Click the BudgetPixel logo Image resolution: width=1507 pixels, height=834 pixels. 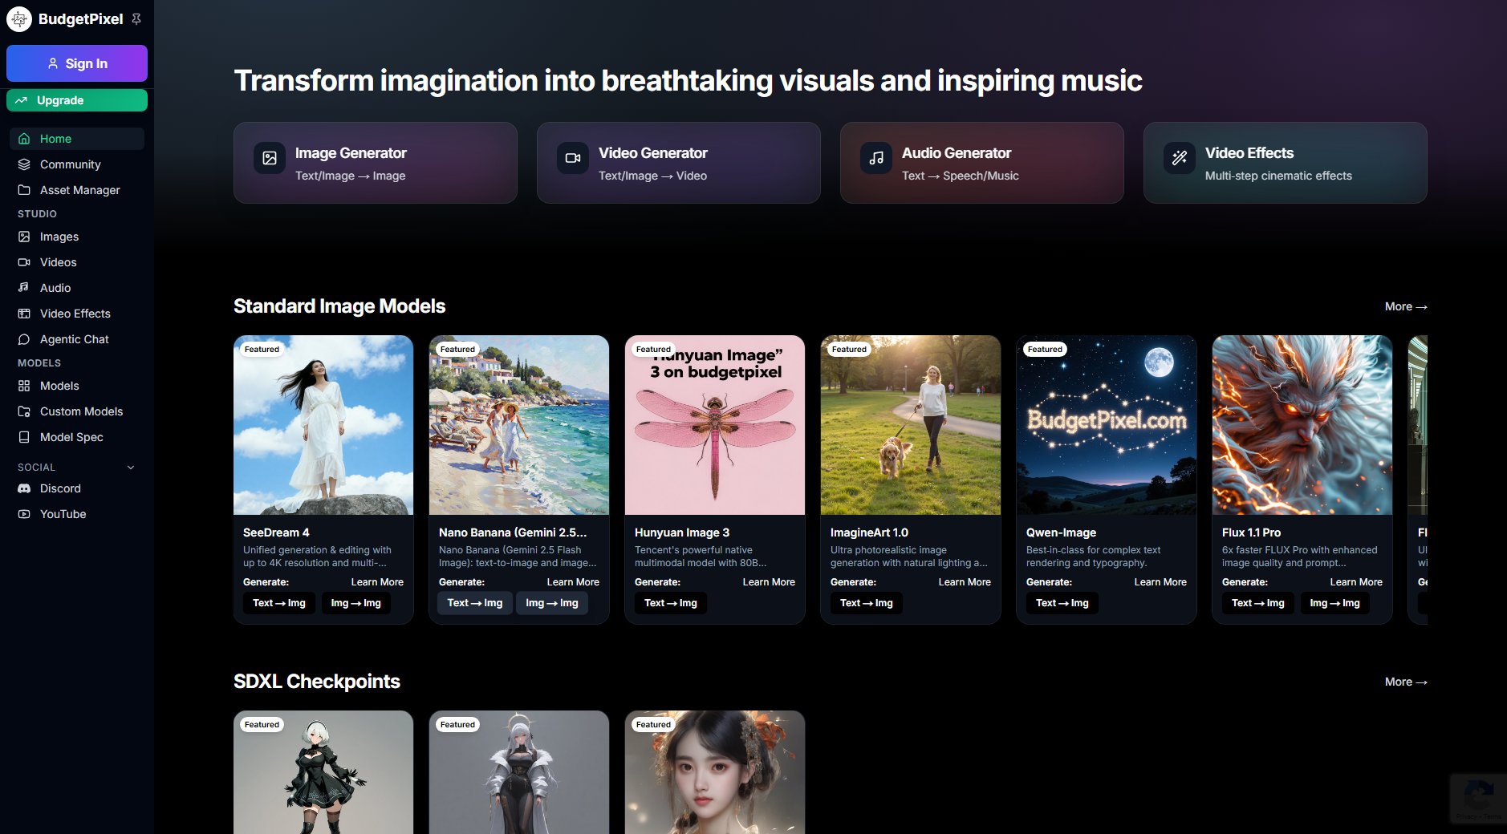click(x=18, y=18)
